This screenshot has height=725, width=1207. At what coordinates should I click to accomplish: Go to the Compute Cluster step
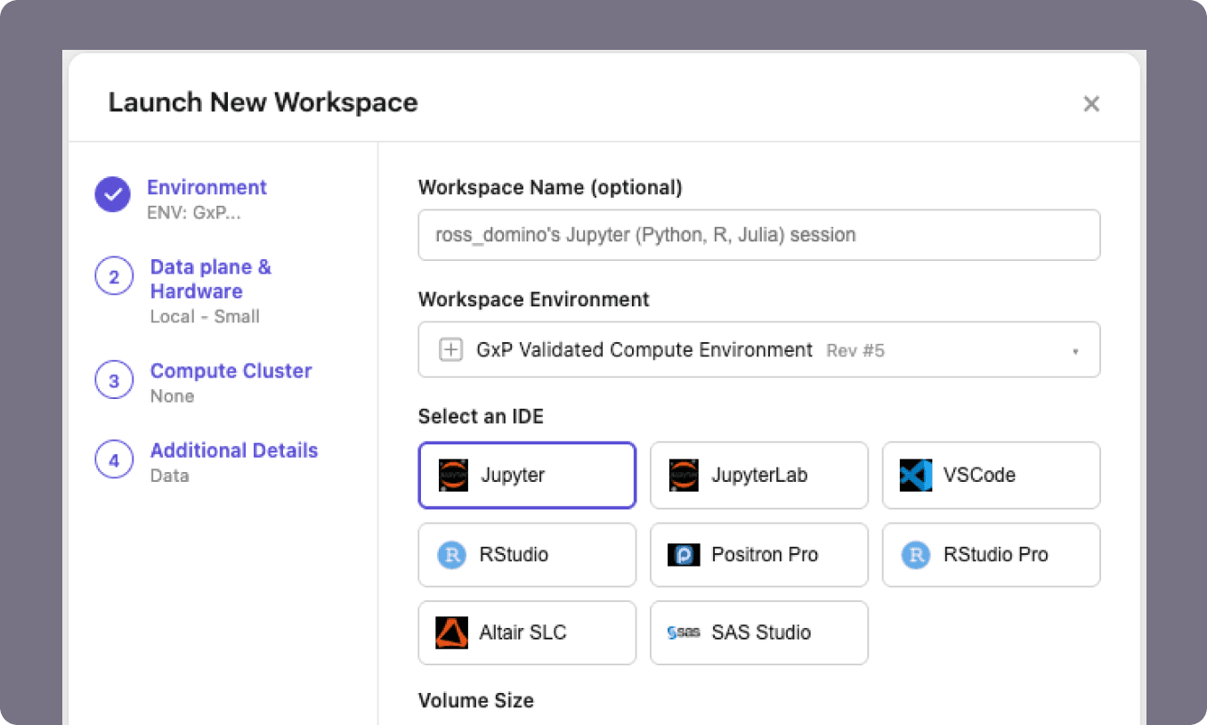231,371
